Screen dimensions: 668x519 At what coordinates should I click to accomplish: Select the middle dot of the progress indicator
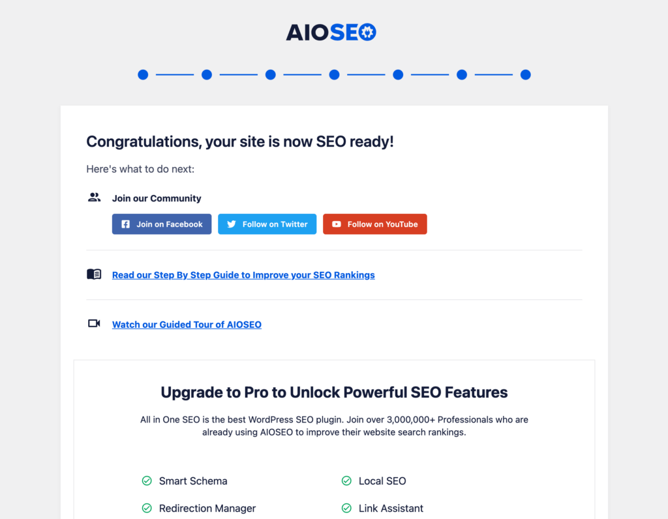pyautogui.click(x=334, y=74)
